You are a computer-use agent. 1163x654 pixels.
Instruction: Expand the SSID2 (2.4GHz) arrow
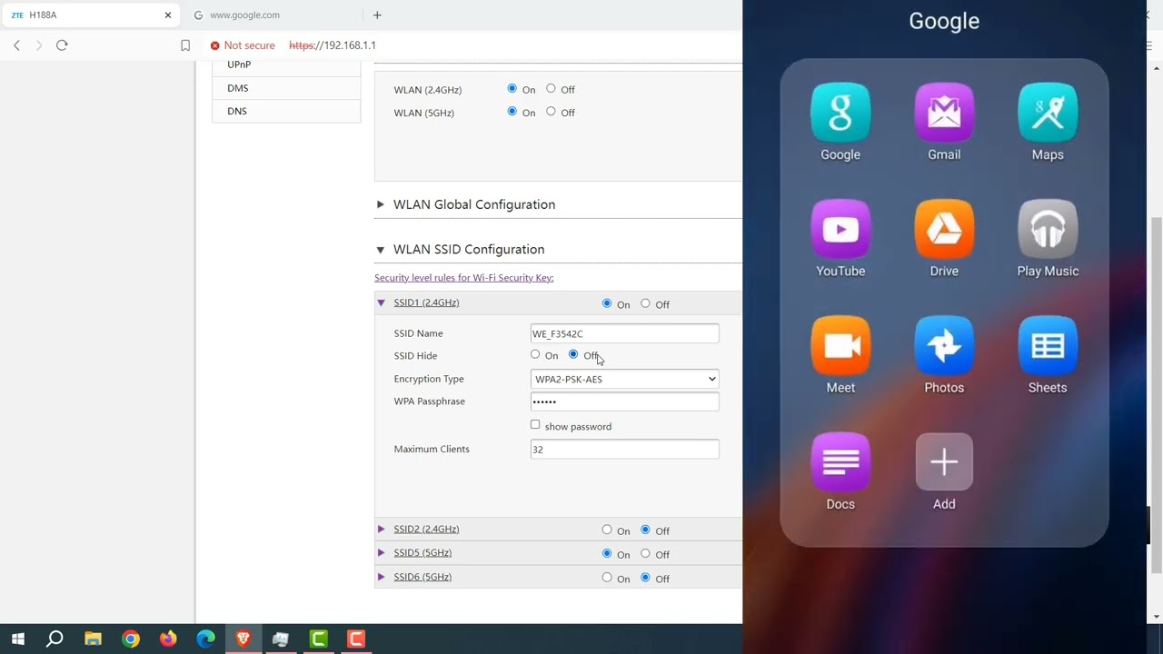[381, 529]
